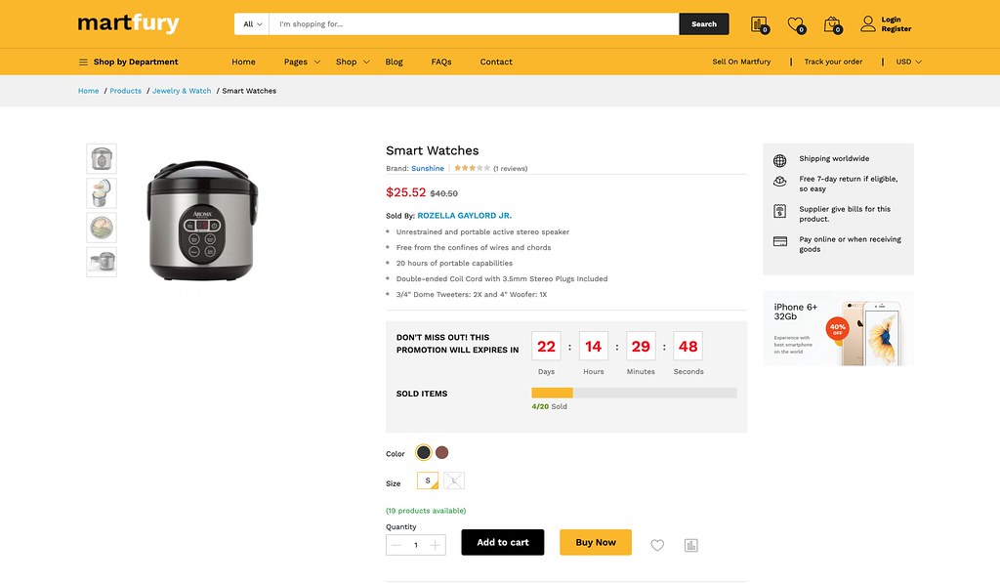Expand the Pages menu dropdown
The height and width of the screenshot is (584, 1000).
tap(302, 62)
